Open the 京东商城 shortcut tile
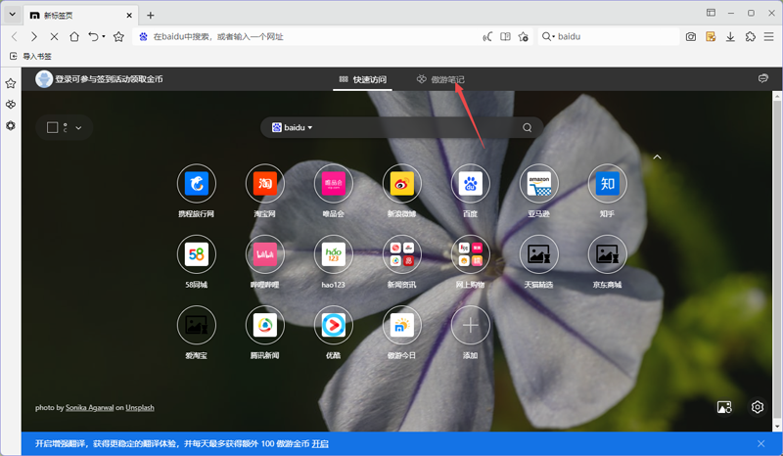This screenshot has width=783, height=456. (607, 254)
